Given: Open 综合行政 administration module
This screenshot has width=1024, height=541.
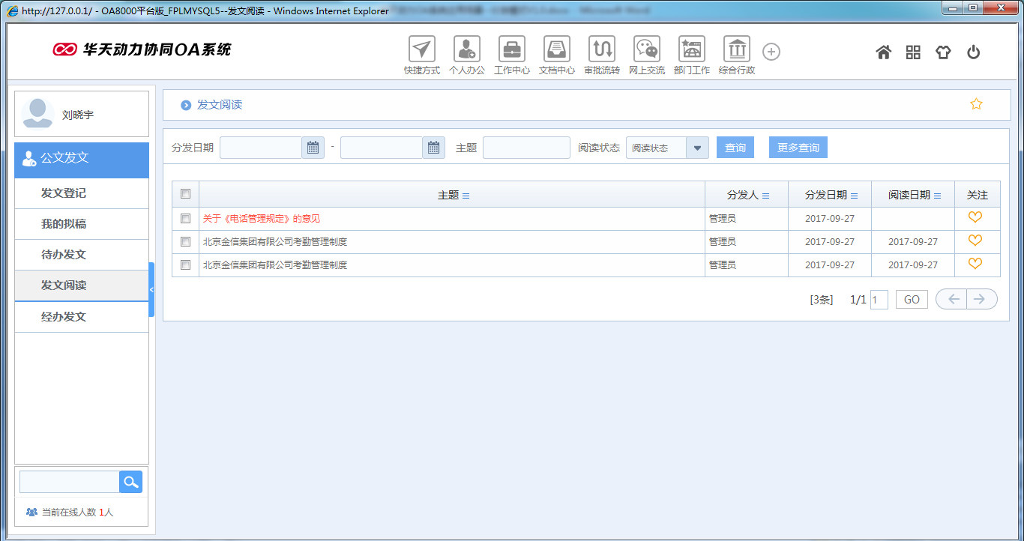Looking at the screenshot, I should click(736, 51).
